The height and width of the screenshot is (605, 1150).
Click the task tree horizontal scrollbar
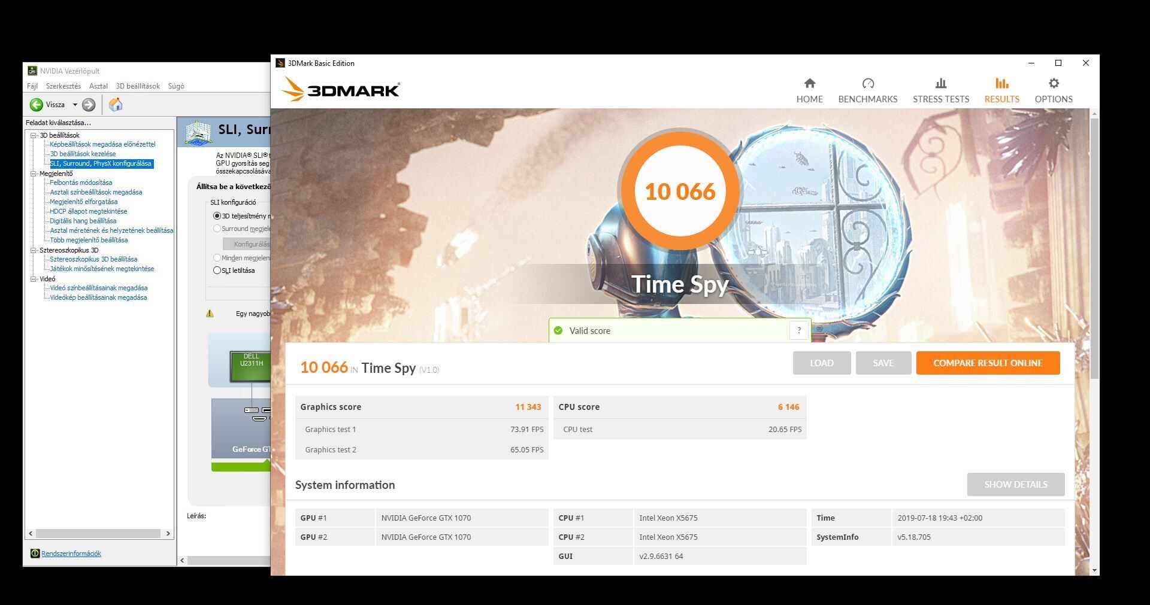[98, 533]
